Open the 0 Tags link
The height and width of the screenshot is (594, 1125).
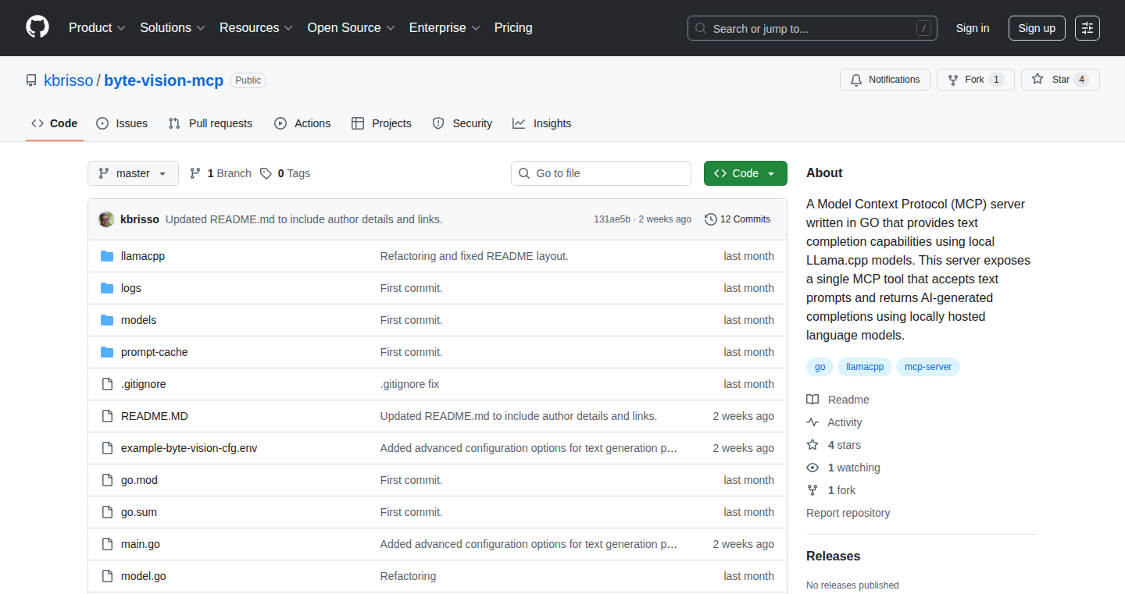click(x=285, y=173)
